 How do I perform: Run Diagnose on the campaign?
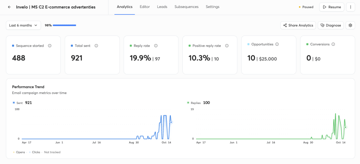[331, 25]
